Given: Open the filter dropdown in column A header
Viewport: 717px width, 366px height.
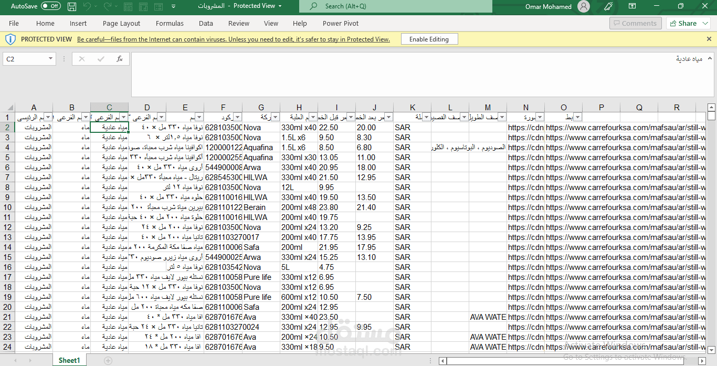Looking at the screenshot, I should pyautogui.click(x=48, y=117).
